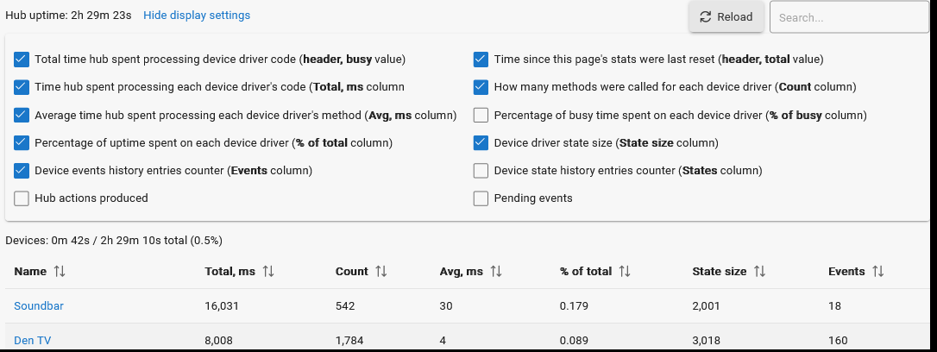Collapse panel via Hide display settings
Viewport: 937px width, 352px height.
click(197, 16)
